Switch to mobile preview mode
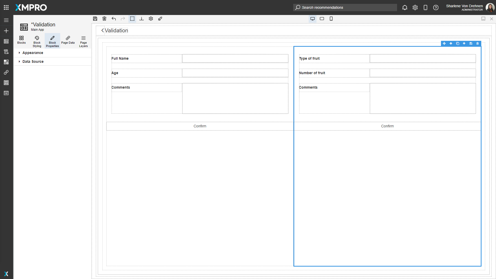This screenshot has width=496, height=279. pyautogui.click(x=331, y=19)
